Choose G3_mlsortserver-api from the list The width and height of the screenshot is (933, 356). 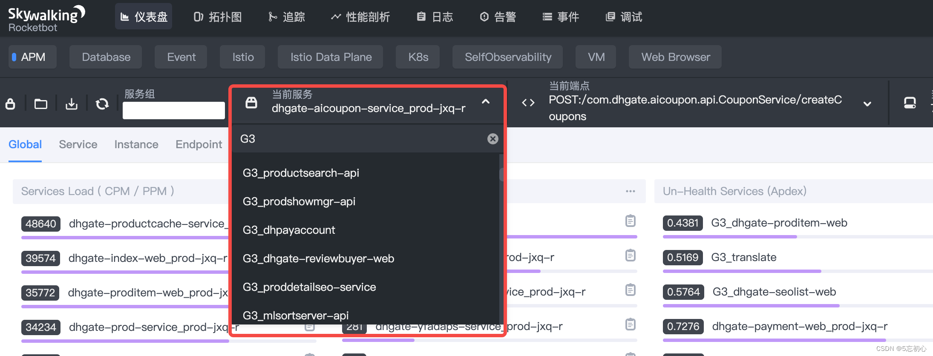[296, 315]
